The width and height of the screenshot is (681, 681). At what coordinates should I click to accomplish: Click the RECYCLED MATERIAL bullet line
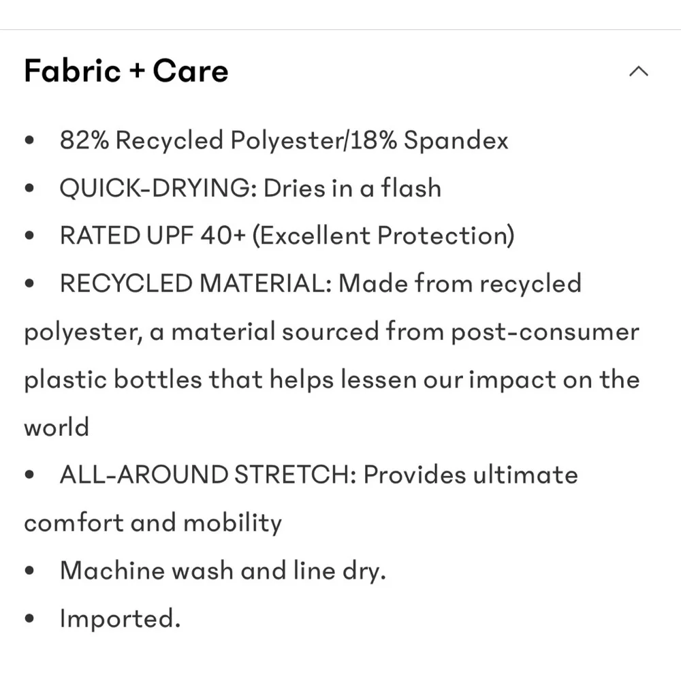click(321, 283)
